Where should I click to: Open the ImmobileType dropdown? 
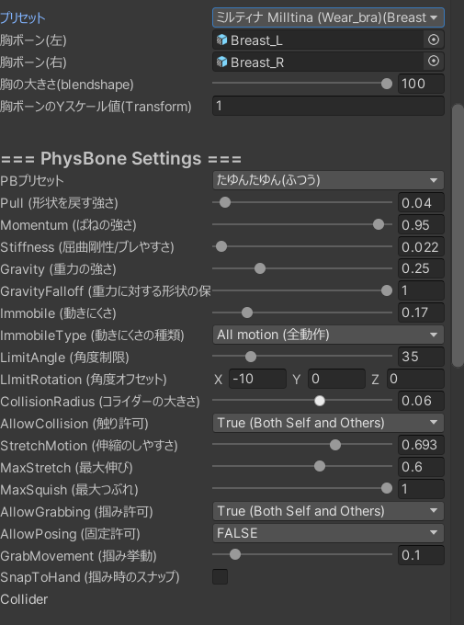point(328,335)
